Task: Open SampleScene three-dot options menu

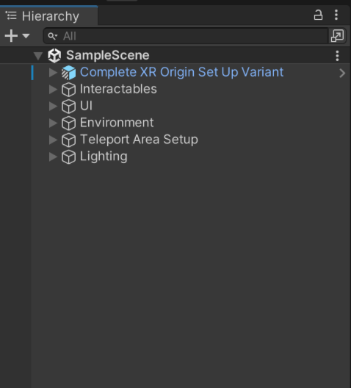Action: pyautogui.click(x=337, y=56)
